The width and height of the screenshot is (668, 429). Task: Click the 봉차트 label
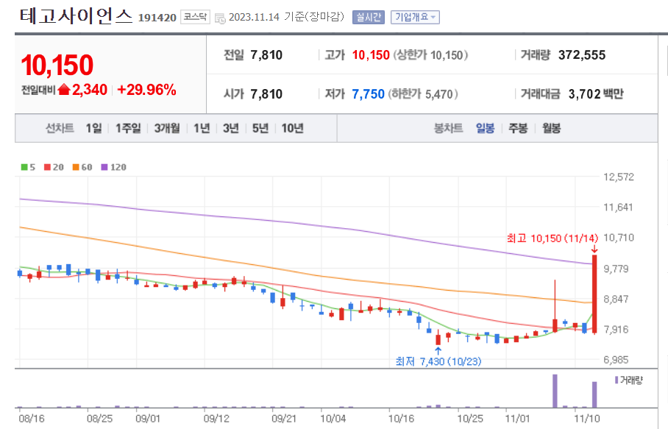tap(448, 128)
